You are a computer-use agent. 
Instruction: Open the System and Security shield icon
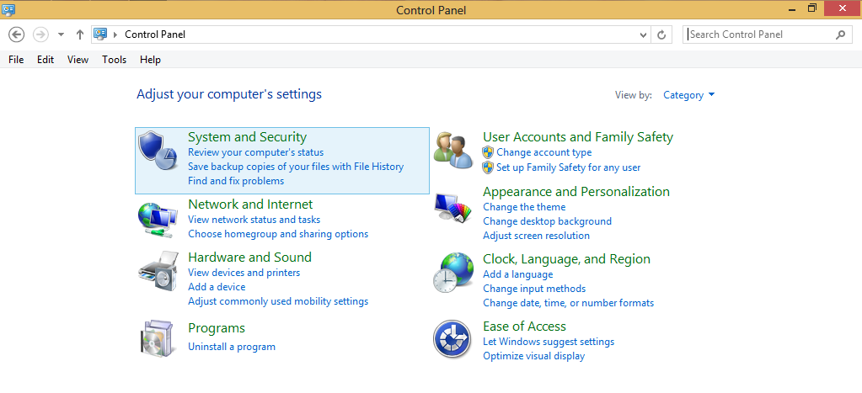(158, 152)
